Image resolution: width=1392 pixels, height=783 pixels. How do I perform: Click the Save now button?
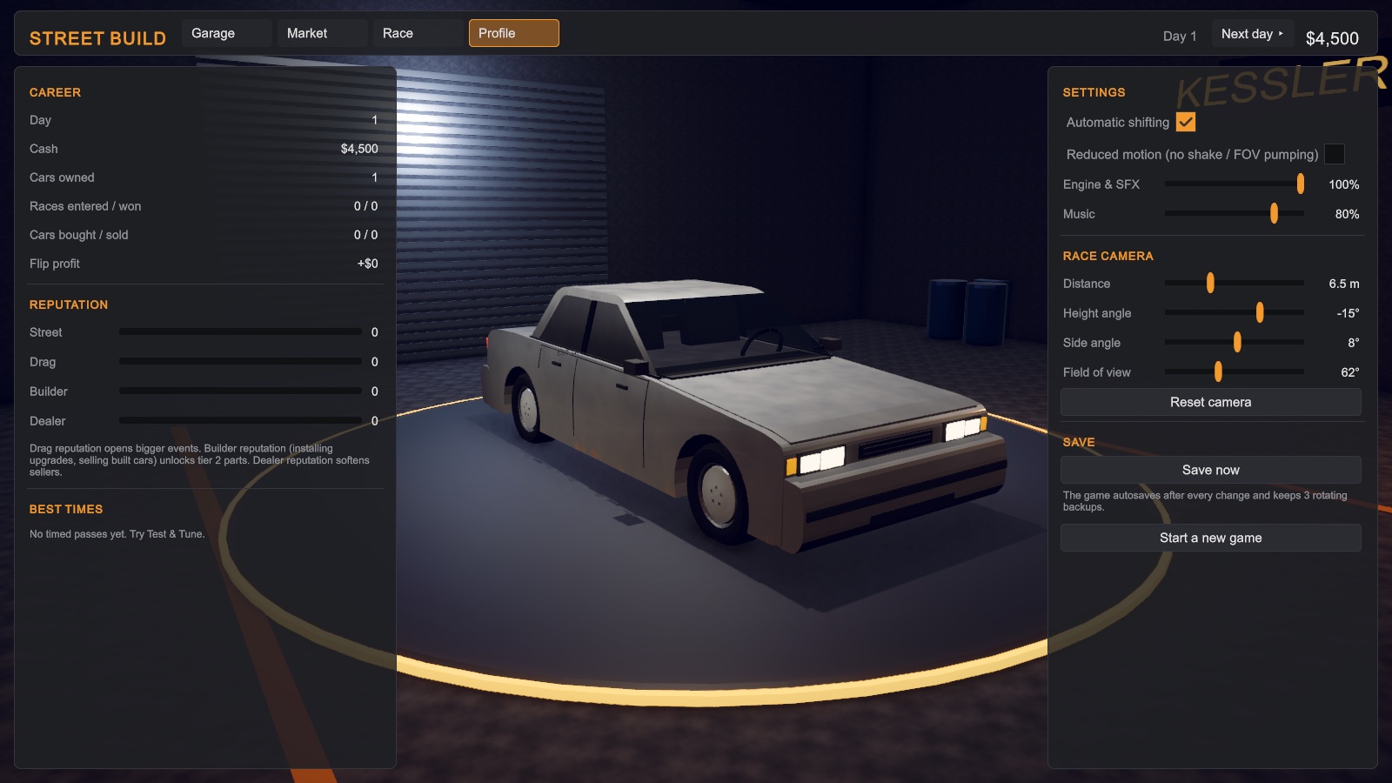1211,470
